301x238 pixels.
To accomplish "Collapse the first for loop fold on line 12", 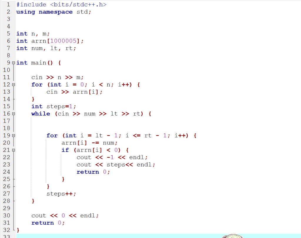I will click(14, 85).
